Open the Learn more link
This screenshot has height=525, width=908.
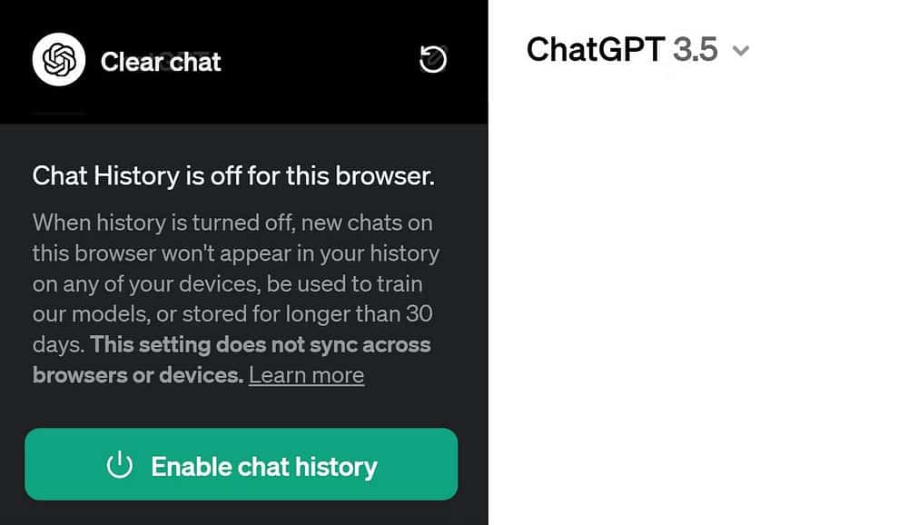306,375
